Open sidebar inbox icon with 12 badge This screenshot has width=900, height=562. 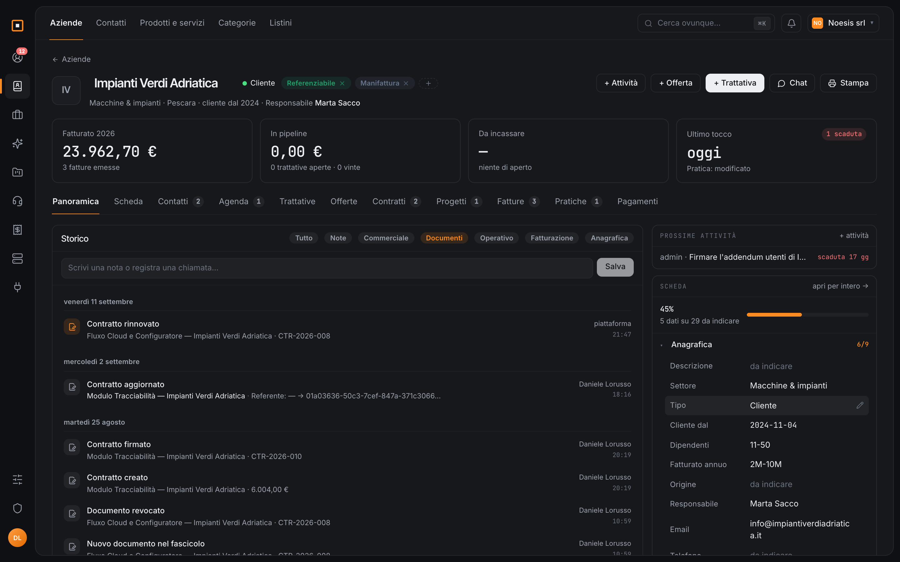click(x=17, y=57)
